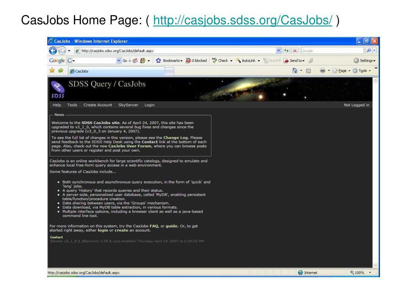The height and width of the screenshot is (305, 407).
Task: Click SkyServer in site menu
Action: pos(128,105)
